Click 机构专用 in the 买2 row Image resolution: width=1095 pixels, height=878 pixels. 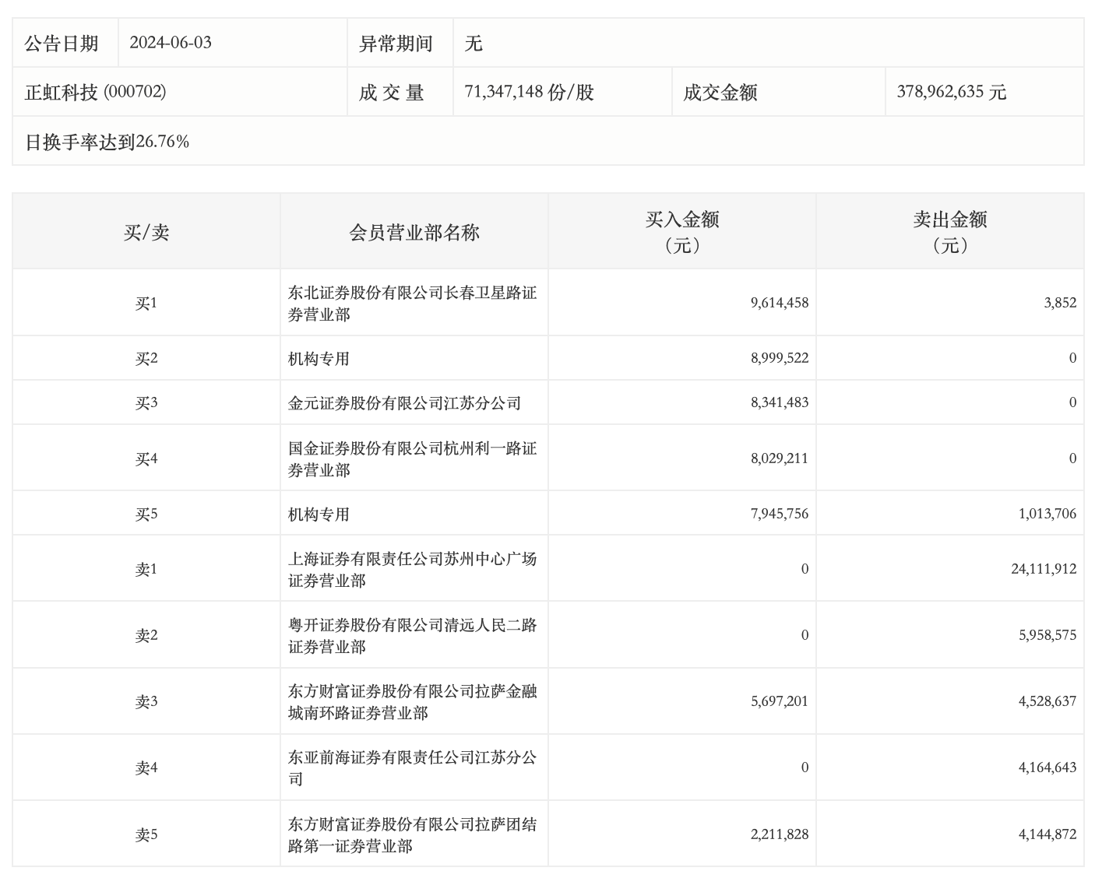coord(319,359)
